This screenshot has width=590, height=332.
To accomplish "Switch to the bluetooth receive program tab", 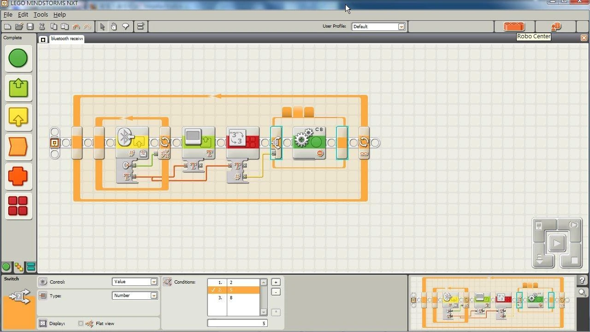I will click(66, 39).
